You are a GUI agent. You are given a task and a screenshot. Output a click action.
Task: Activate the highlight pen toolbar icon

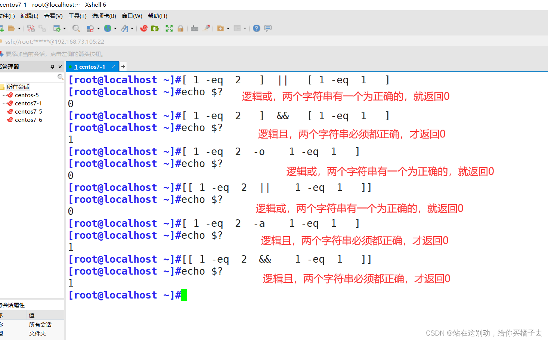pos(206,28)
